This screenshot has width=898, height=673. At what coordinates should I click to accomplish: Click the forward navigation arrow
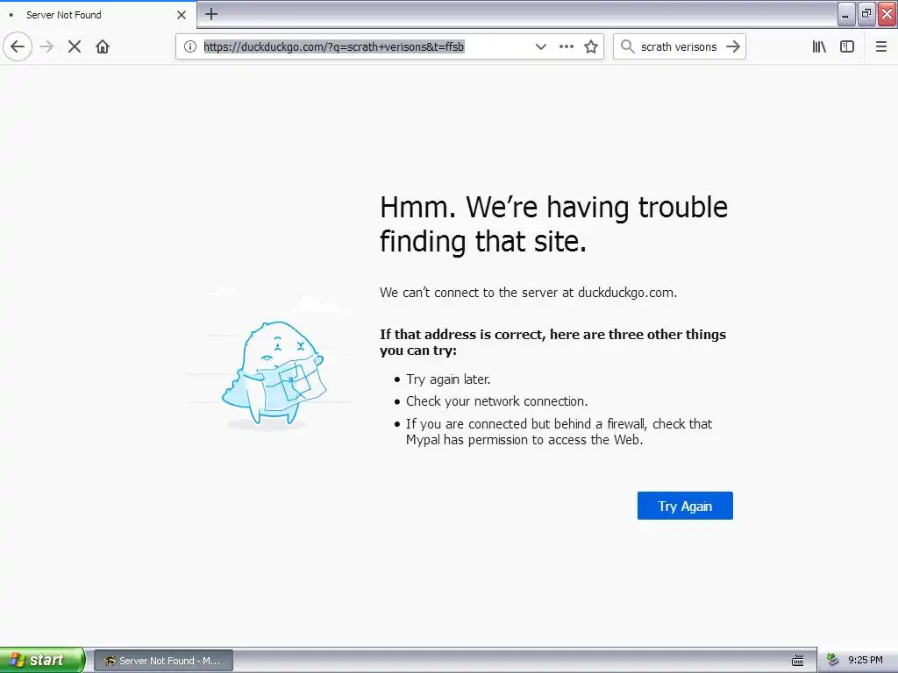pyautogui.click(x=46, y=46)
